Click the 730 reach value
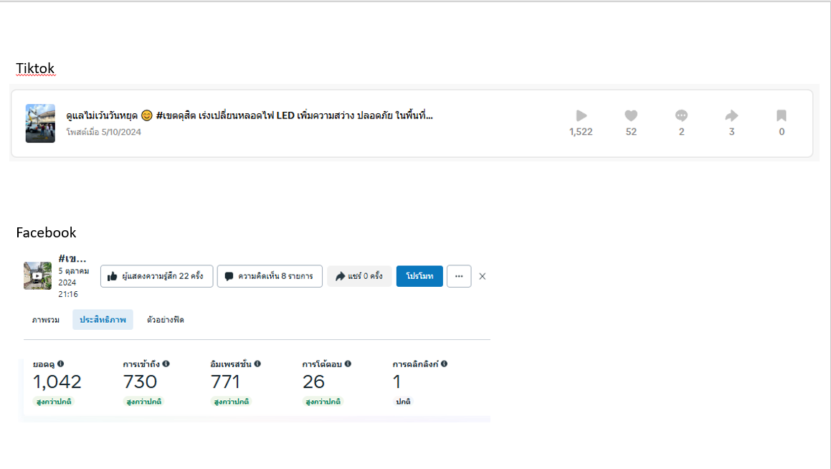 click(x=140, y=382)
